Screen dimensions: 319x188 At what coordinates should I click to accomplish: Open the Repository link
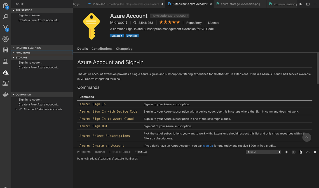pyautogui.click(x=194, y=23)
